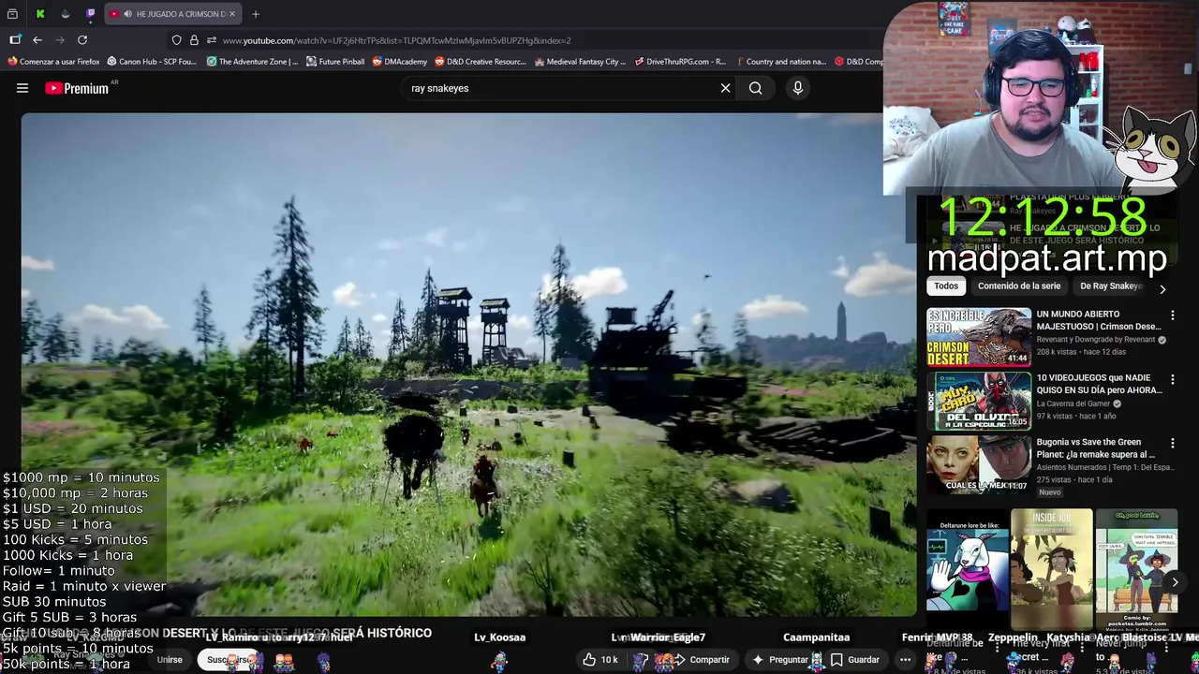This screenshot has height=674, width=1199.
Task: Switch to the Kick pinned tab
Action: pyautogui.click(x=40, y=14)
